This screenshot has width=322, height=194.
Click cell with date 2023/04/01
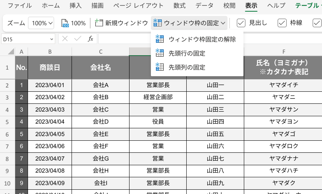(x=50, y=85)
